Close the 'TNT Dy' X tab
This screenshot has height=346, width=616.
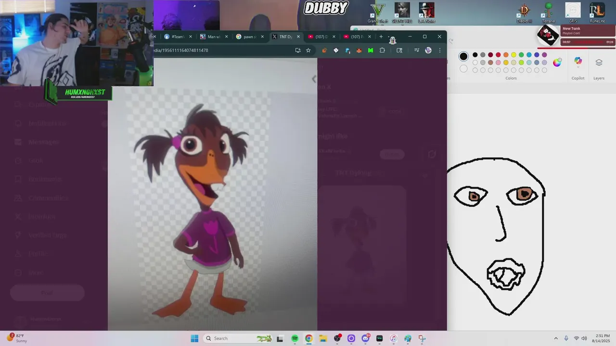tap(298, 37)
